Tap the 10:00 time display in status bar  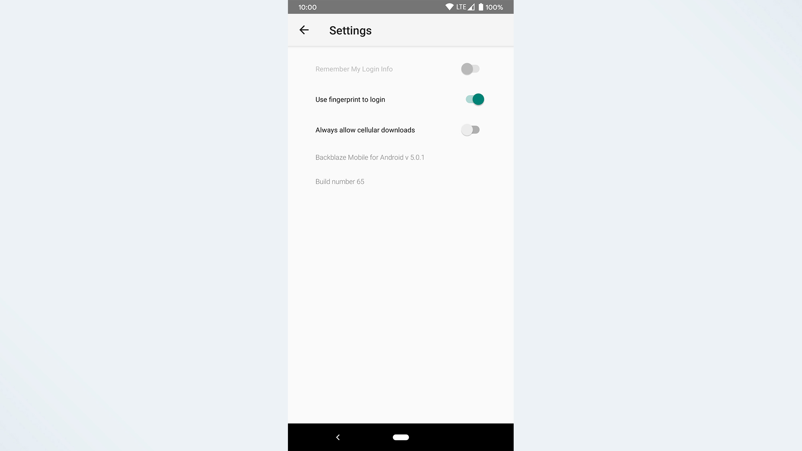(307, 7)
